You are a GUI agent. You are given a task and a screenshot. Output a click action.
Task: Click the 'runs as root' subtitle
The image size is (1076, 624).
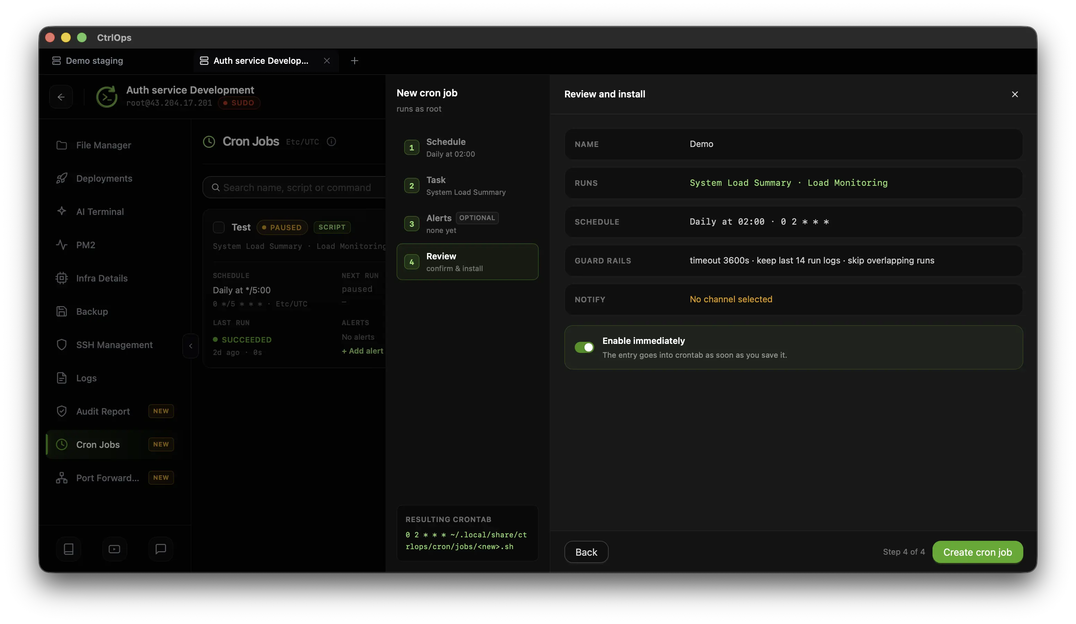click(x=419, y=109)
